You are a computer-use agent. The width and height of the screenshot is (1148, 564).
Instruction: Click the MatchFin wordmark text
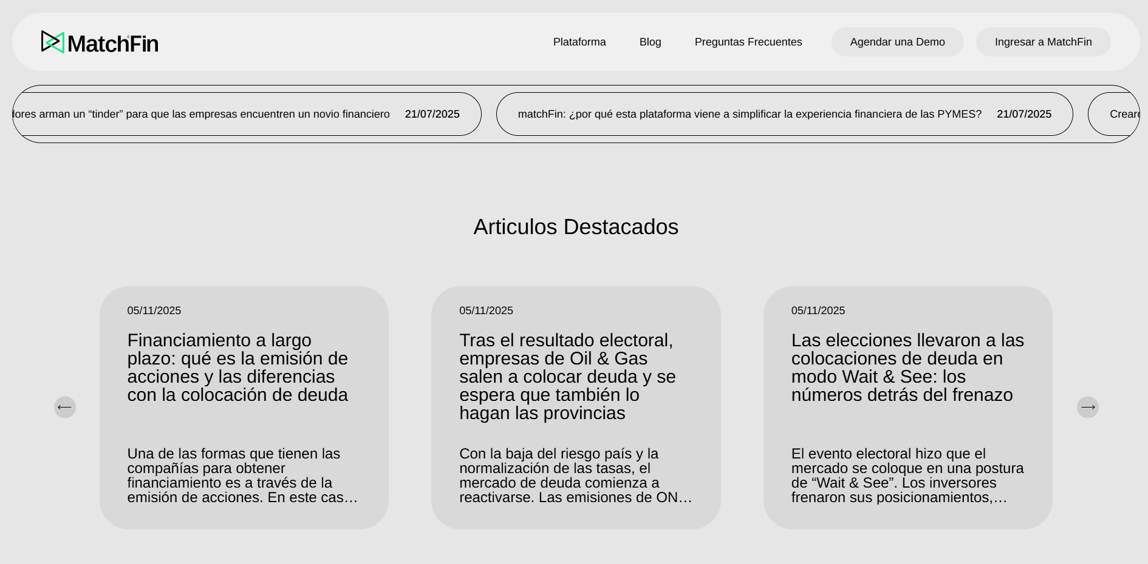point(113,44)
